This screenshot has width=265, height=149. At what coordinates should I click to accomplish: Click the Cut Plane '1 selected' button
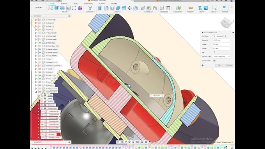218,36
